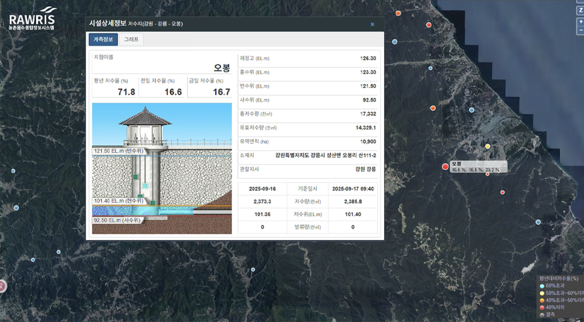Image resolution: width=584 pixels, height=322 pixels.
Task: Click the yellow reservoir marker on the map
Action: [x=488, y=146]
